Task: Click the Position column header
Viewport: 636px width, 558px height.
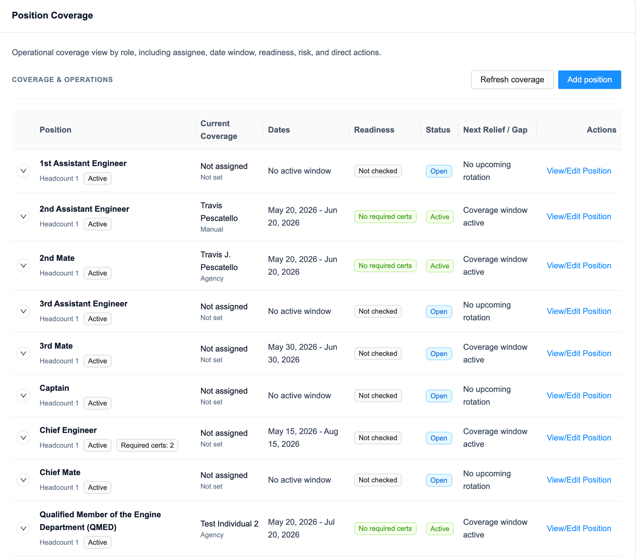Action: coord(55,130)
